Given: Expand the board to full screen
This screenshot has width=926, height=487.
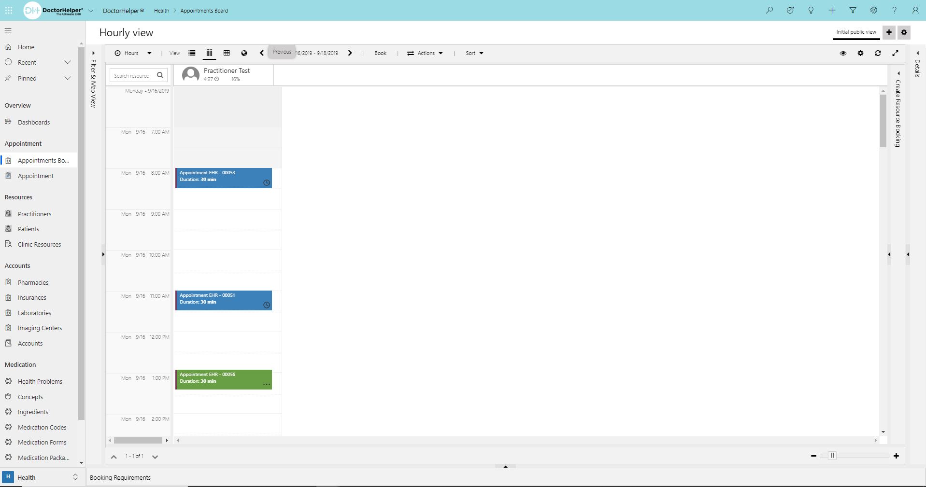Looking at the screenshot, I should [x=895, y=53].
